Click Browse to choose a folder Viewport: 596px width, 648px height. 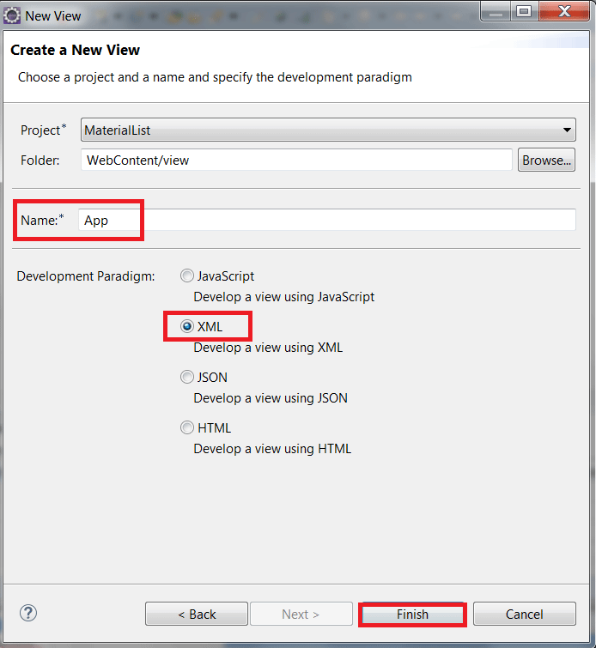(x=546, y=160)
